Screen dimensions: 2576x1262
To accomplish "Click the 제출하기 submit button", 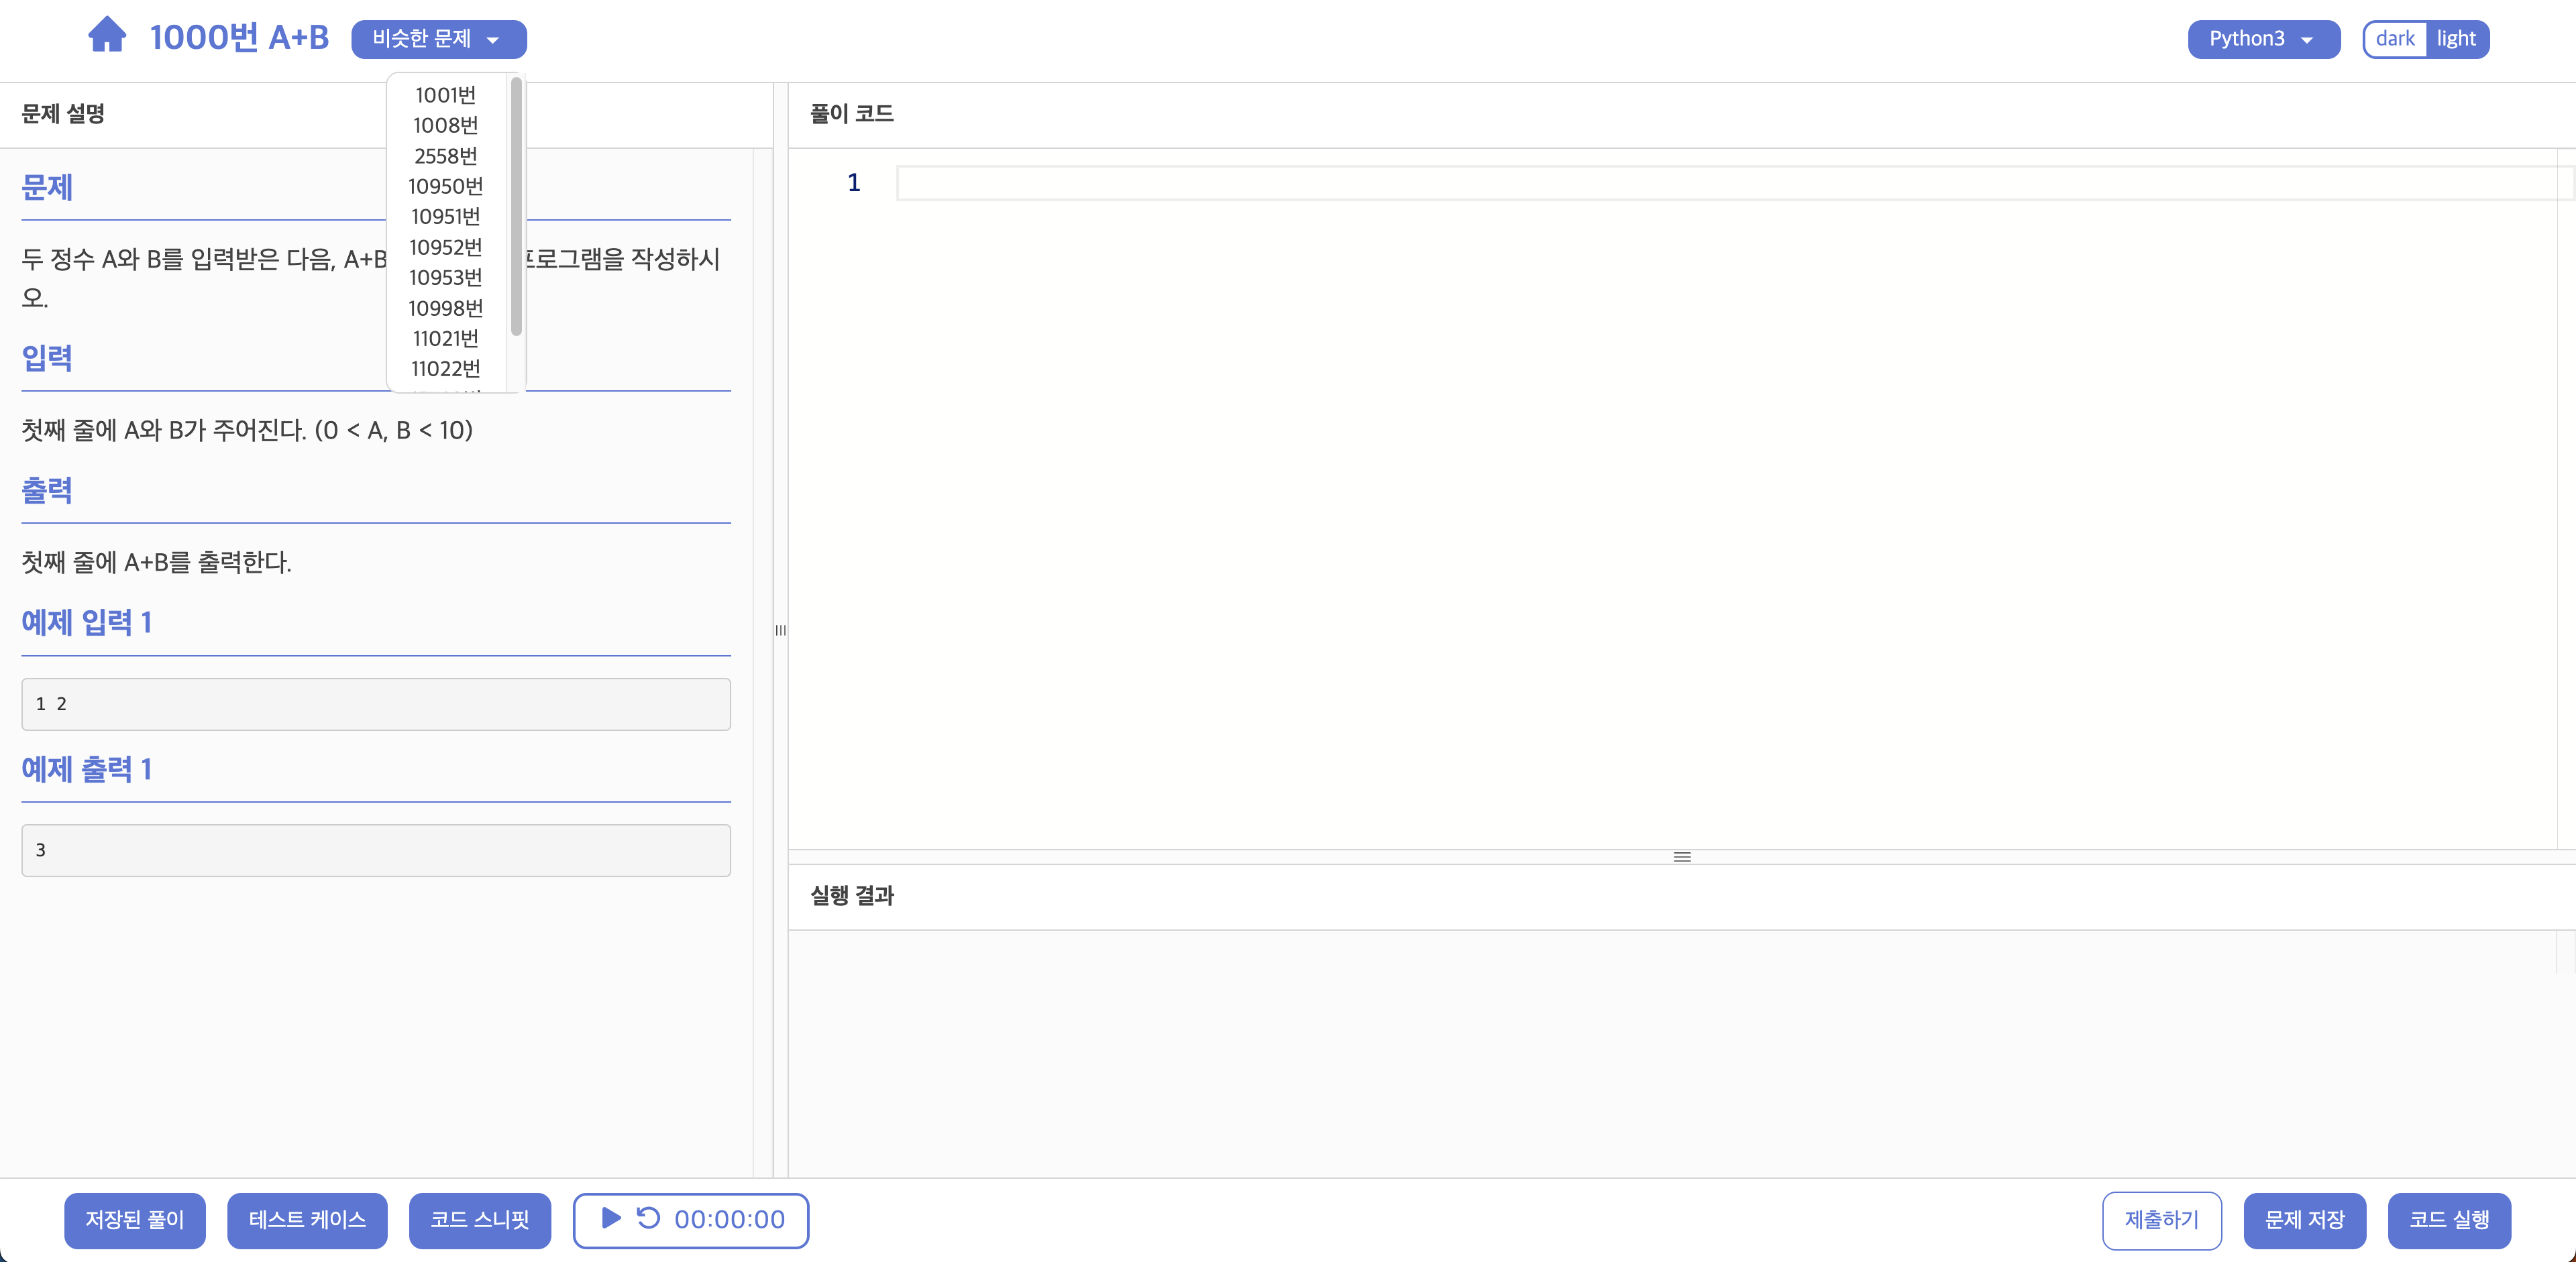I will click(2161, 1220).
